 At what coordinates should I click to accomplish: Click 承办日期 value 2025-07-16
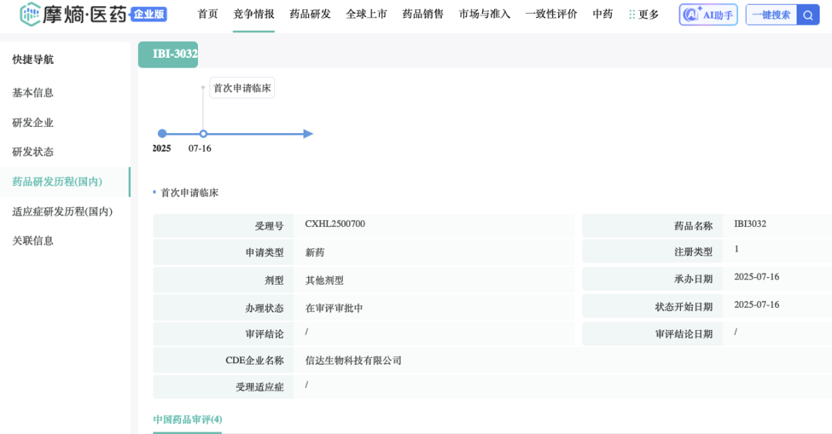[757, 277]
